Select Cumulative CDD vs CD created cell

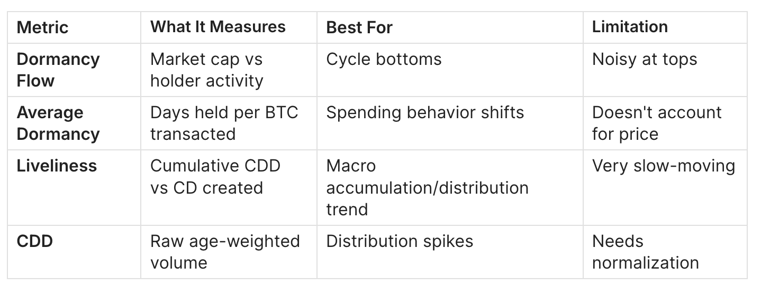coord(215,176)
